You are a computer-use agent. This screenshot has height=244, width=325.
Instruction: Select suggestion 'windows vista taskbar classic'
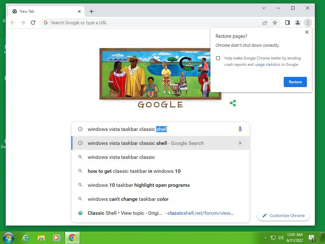click(160, 157)
